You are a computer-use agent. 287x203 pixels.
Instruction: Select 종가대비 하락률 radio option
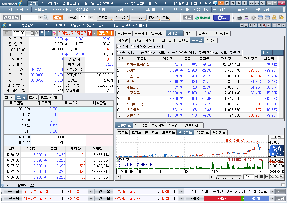tap(181, 53)
